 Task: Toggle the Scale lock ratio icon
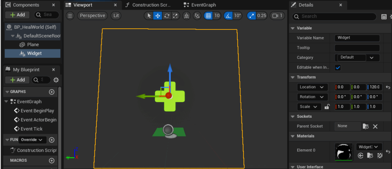coord(327,107)
